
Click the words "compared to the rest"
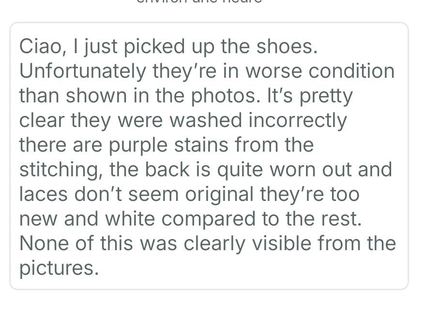(x=262, y=219)
